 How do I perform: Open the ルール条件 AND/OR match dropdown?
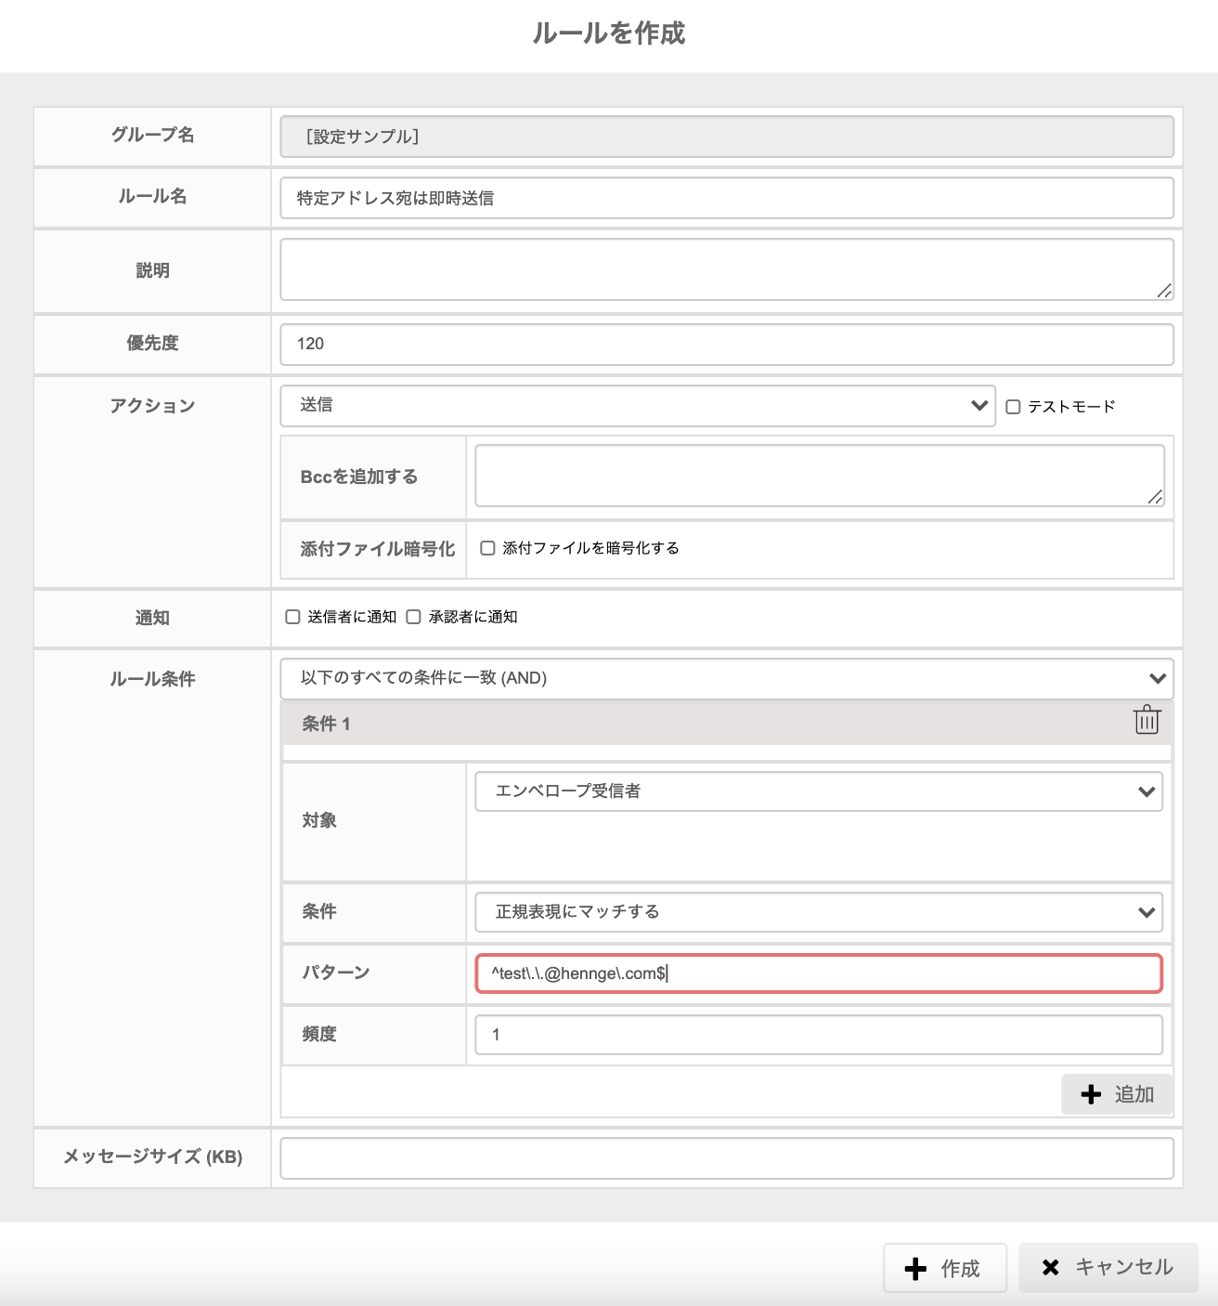(x=727, y=678)
